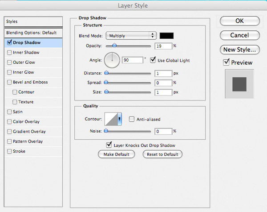
Task: Click the Size slider handle
Action: tap(106, 91)
